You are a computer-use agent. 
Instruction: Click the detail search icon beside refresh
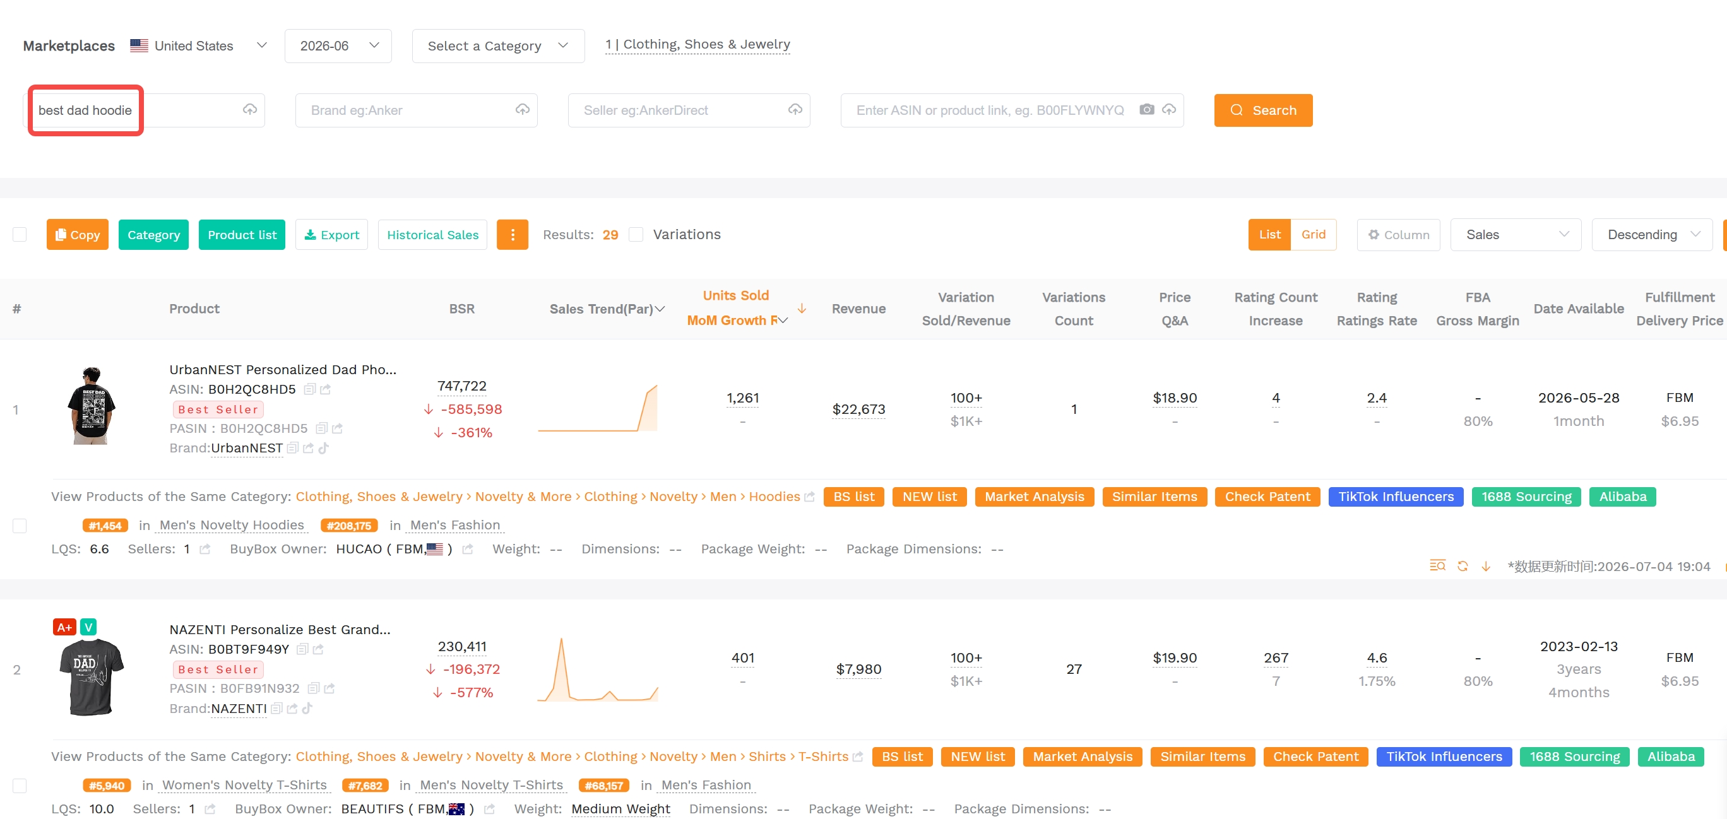tap(1437, 565)
